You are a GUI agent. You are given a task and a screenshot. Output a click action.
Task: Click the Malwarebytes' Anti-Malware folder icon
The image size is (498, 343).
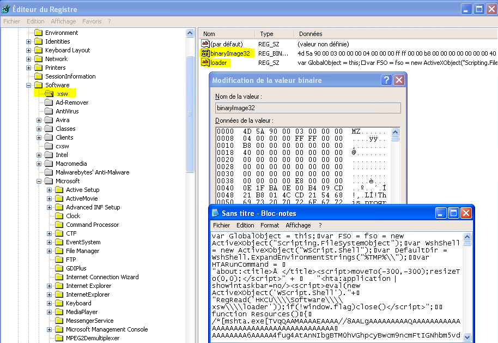(x=48, y=172)
